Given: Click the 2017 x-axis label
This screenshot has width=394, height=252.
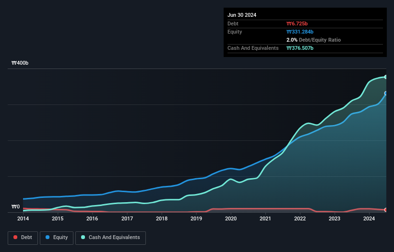Looking at the screenshot, I should [x=127, y=218].
